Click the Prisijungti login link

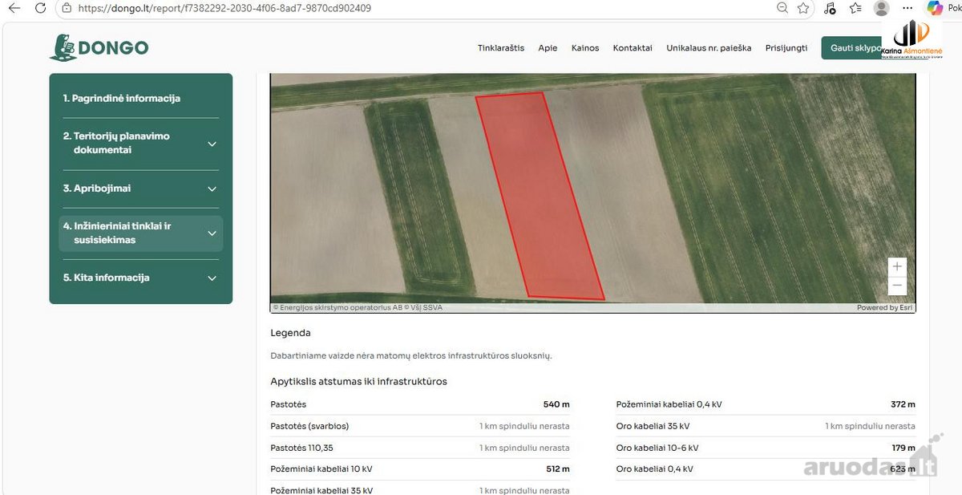(x=786, y=48)
